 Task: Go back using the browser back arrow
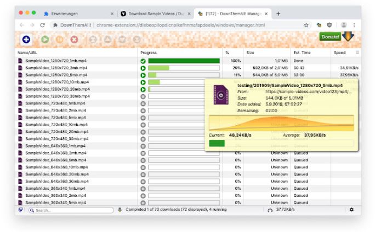coord(22,25)
